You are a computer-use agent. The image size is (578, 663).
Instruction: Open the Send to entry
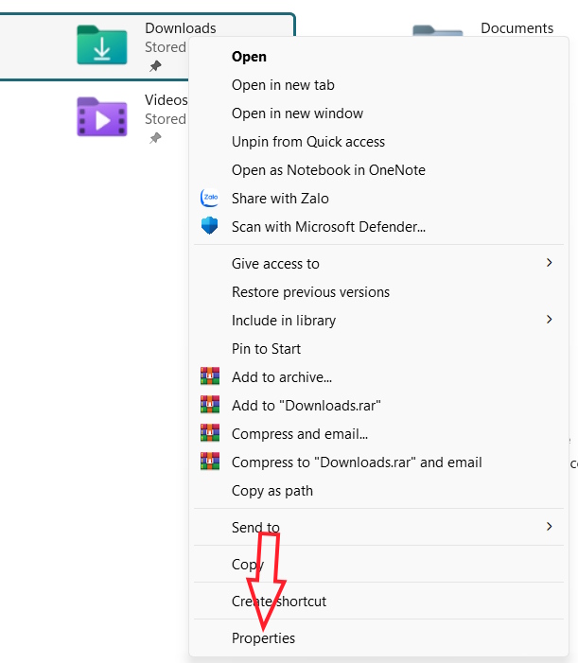tap(378, 527)
